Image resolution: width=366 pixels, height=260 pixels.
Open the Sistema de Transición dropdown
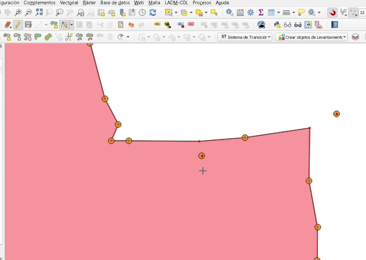pos(245,37)
